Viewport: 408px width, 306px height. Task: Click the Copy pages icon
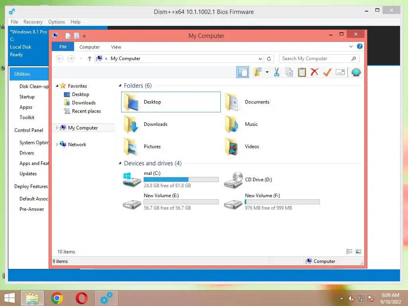[289, 72]
